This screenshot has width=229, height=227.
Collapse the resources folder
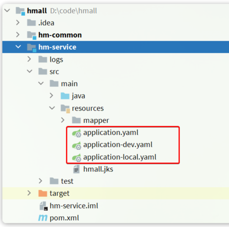pos(52,108)
